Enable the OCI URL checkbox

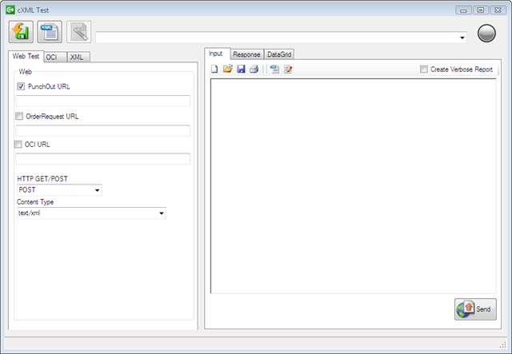point(18,144)
